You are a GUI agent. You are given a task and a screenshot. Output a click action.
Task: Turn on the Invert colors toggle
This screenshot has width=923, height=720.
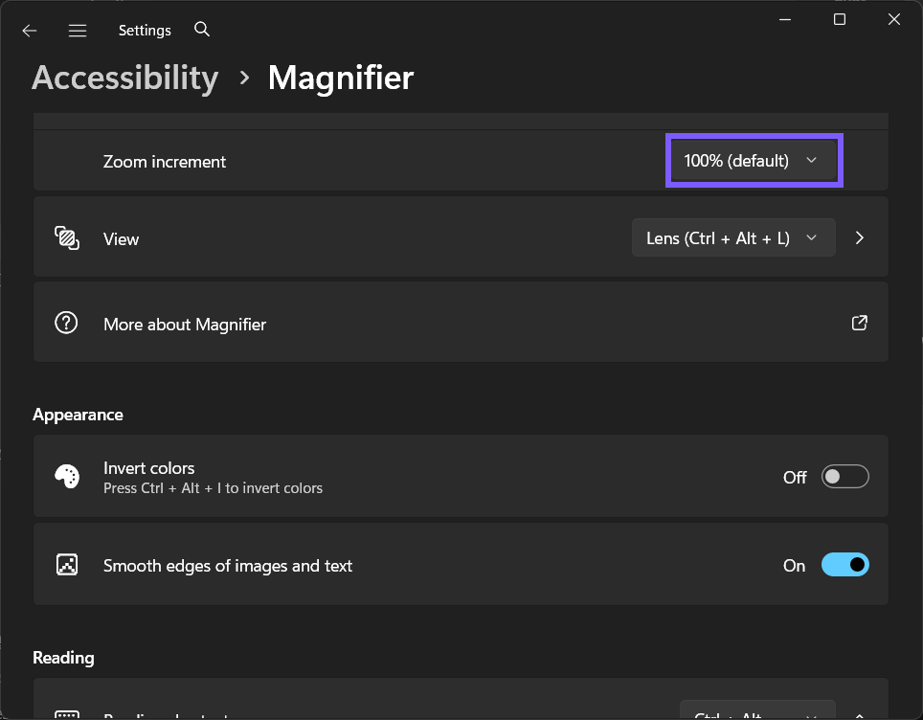tap(844, 476)
